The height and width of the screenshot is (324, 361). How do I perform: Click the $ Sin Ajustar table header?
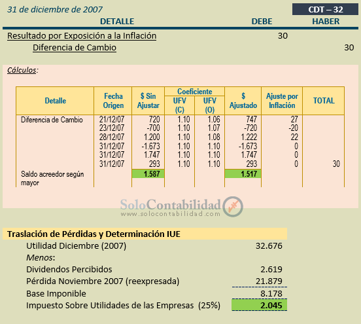point(148,101)
